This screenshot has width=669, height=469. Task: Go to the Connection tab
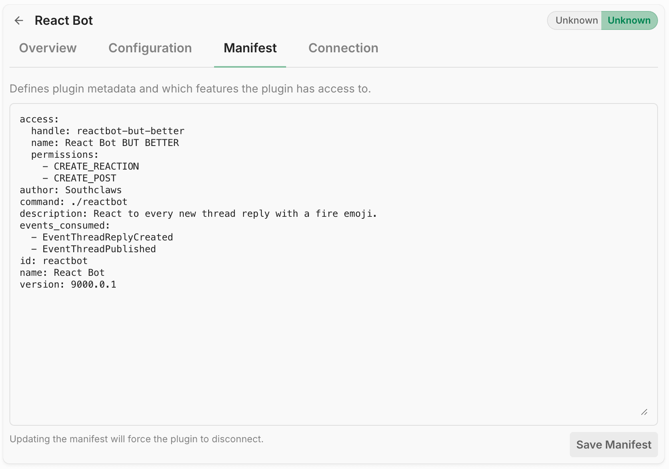(343, 48)
